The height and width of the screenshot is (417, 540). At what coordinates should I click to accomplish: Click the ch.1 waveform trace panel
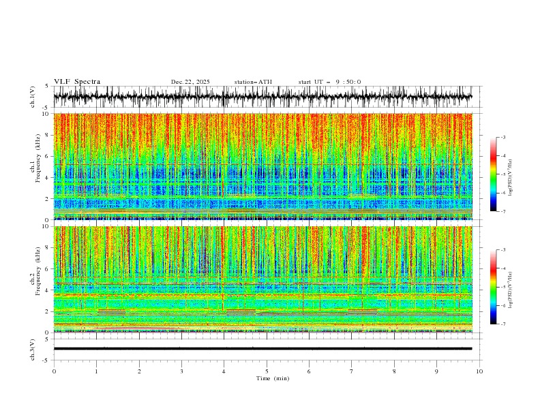267,97
